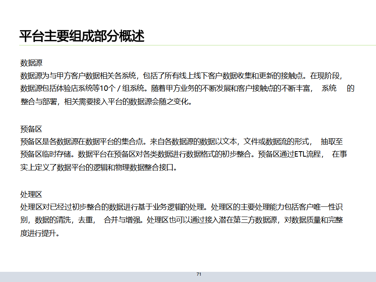Screen dimensions: 376x282
Task: Click the line starting 数据源包括体验店系统等10个
Action: coord(187,89)
